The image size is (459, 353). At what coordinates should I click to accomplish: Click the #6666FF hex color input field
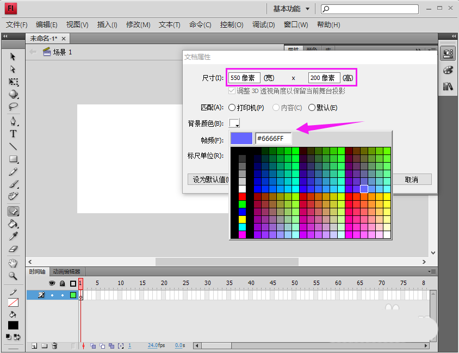point(274,139)
